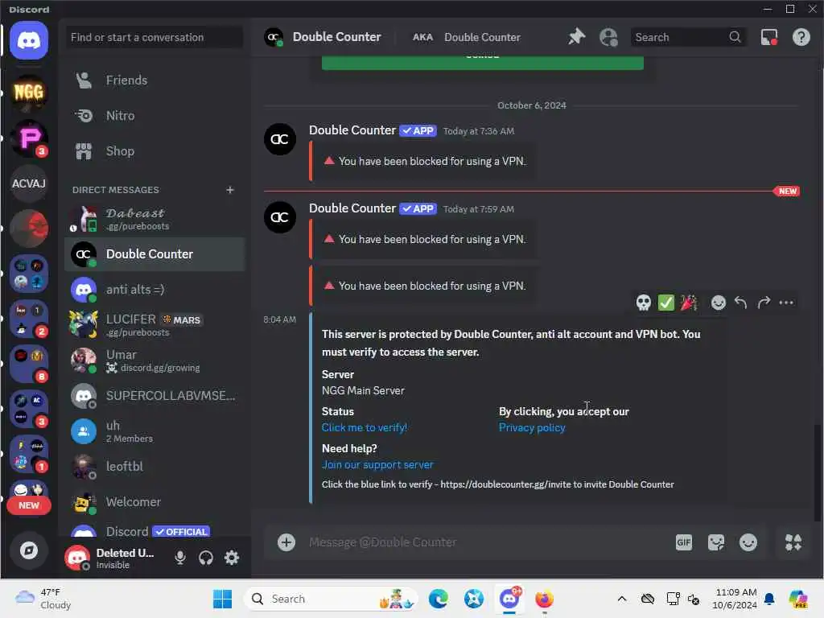The image size is (824, 618).
Task: Open weather widget 47°F Cloudy
Action: [43, 599]
